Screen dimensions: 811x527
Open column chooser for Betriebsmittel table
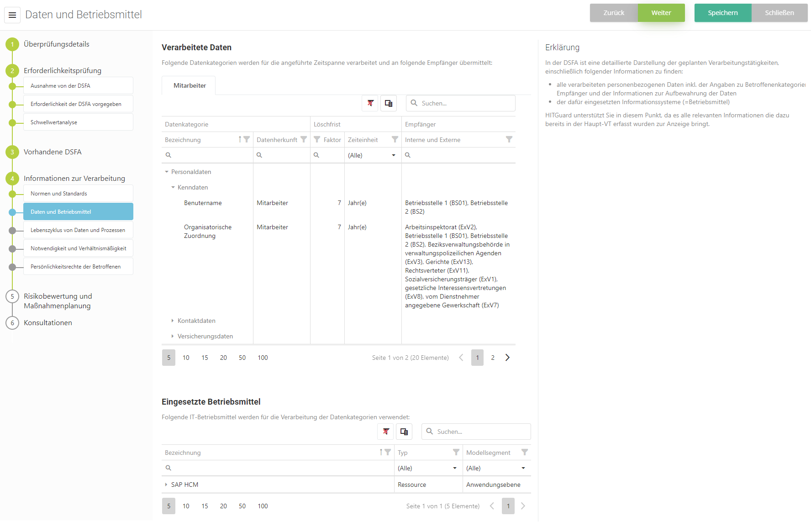point(404,432)
